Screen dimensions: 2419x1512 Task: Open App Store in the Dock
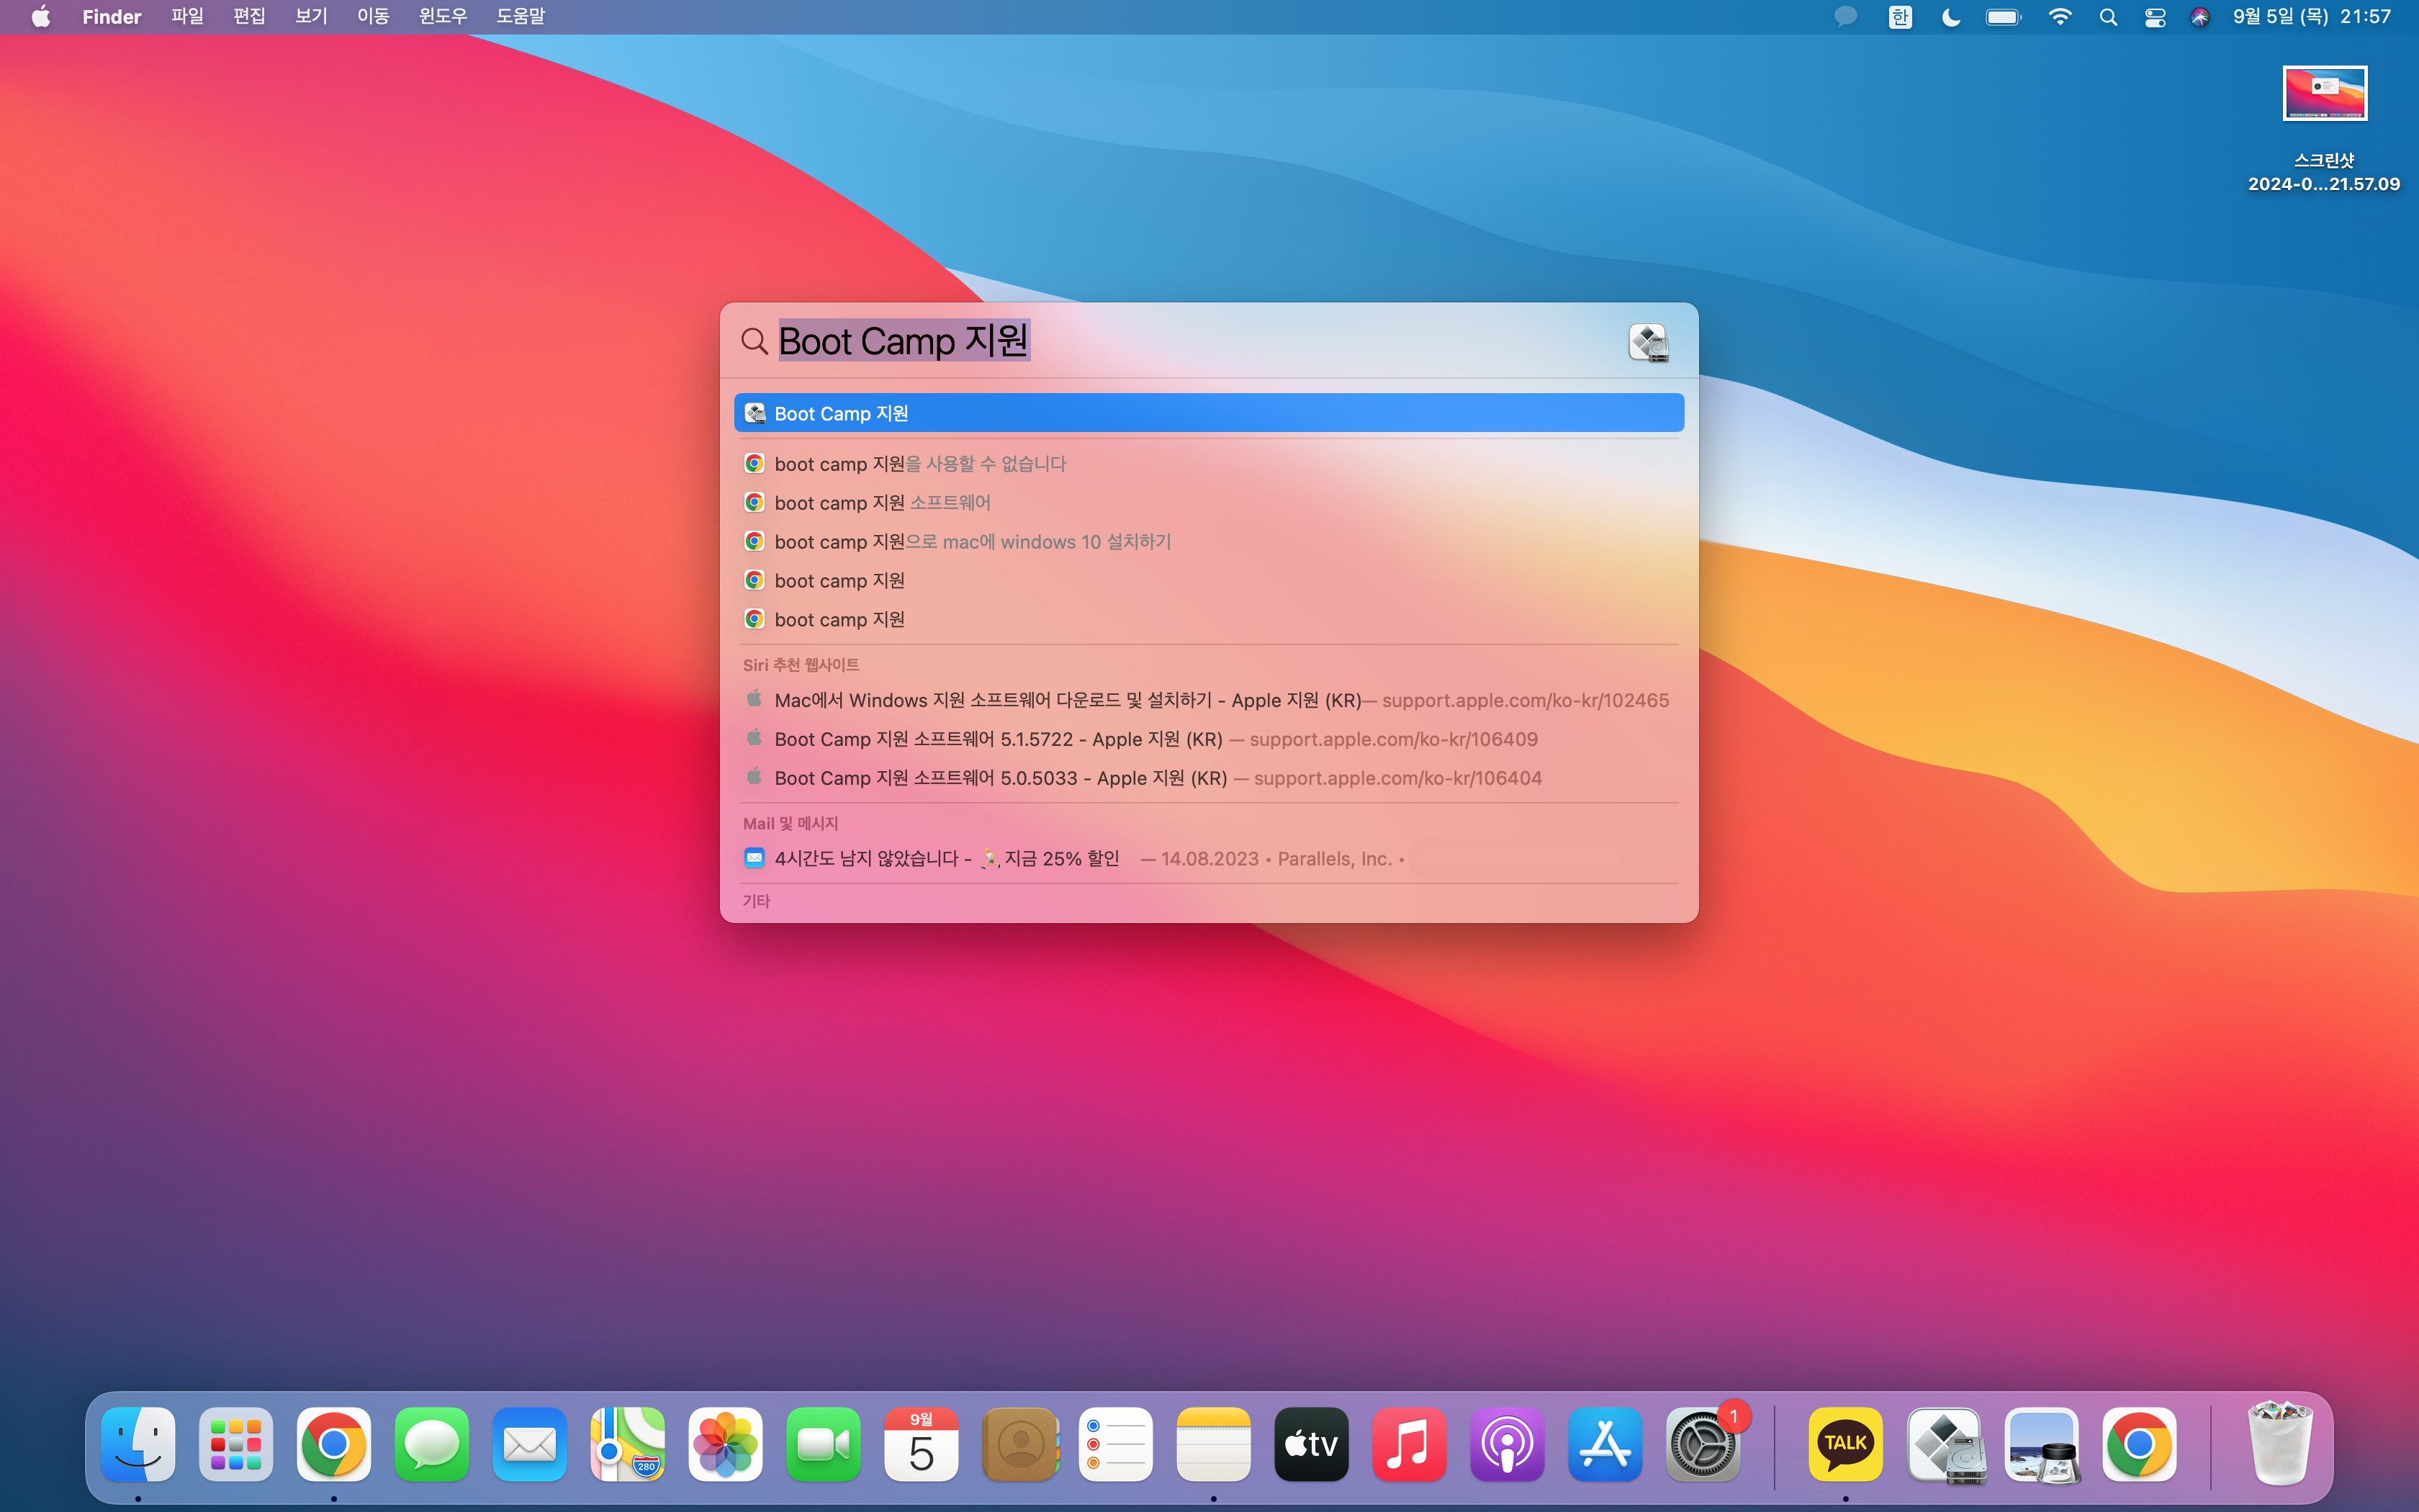pos(1605,1444)
